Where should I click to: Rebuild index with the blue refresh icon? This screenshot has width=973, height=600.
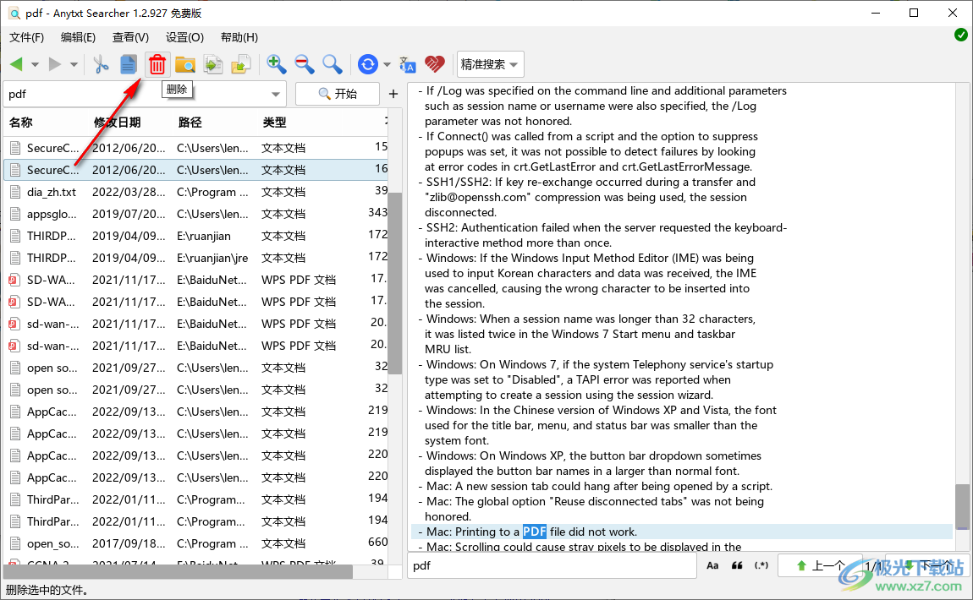366,64
